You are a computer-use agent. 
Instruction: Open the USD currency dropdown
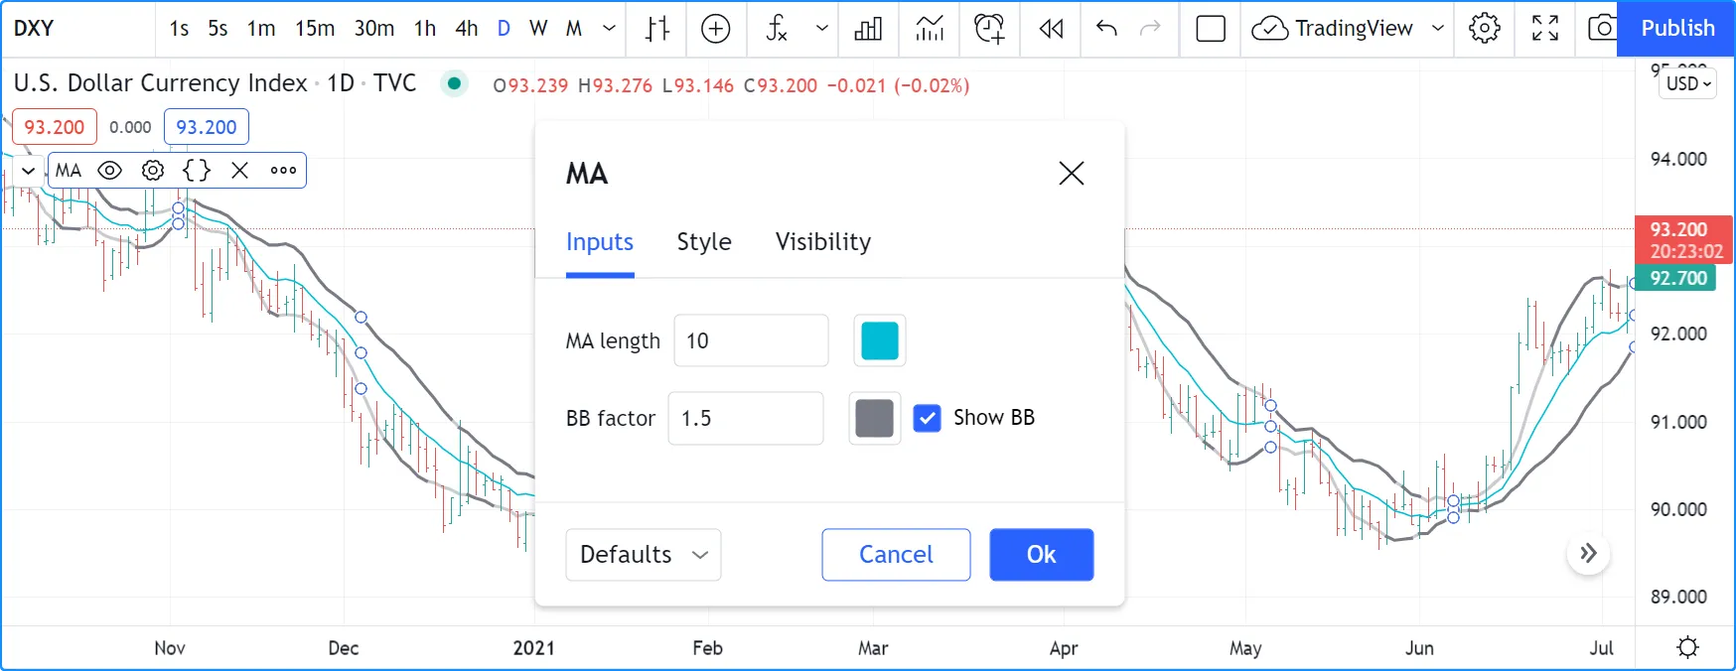(x=1687, y=84)
